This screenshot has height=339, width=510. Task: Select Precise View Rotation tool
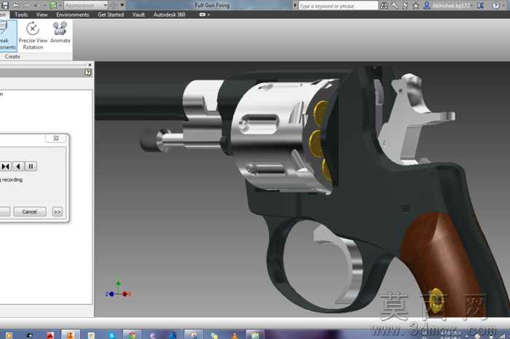[x=33, y=36]
